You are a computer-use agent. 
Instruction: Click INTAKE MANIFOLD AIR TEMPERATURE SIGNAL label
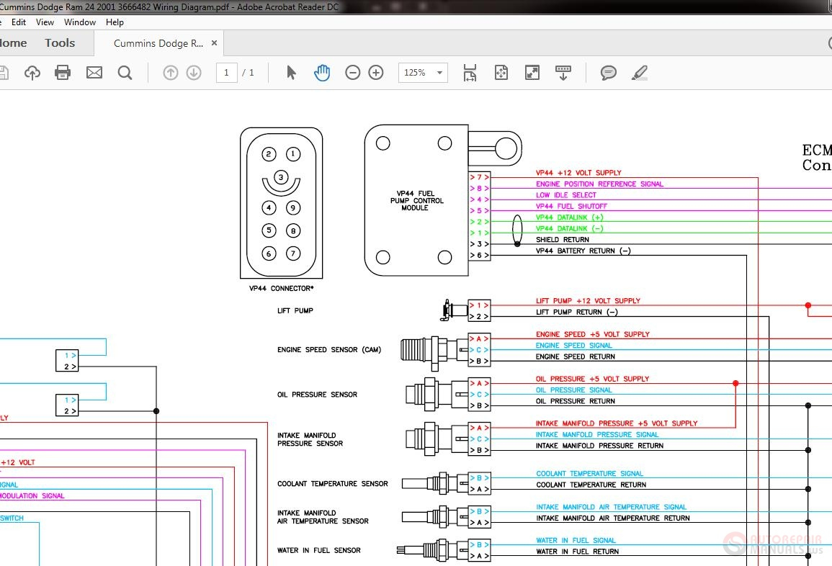pos(611,507)
